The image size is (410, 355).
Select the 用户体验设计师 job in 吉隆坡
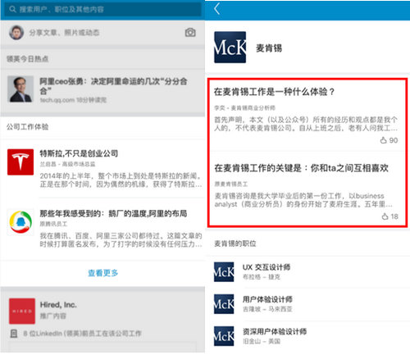307,304
